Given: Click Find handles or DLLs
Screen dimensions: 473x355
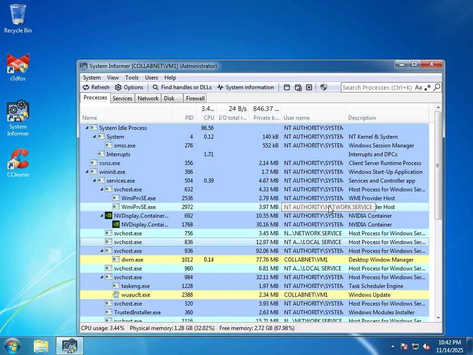Looking at the screenshot, I should click(182, 87).
